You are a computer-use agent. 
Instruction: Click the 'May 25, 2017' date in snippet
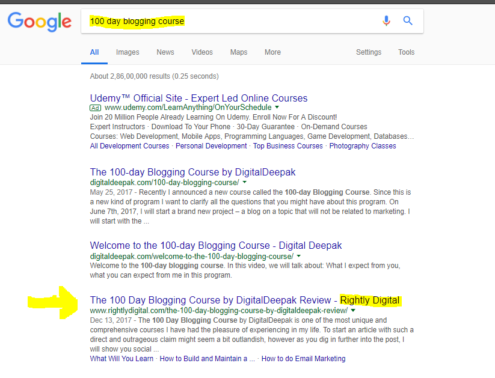pyautogui.click(x=111, y=192)
